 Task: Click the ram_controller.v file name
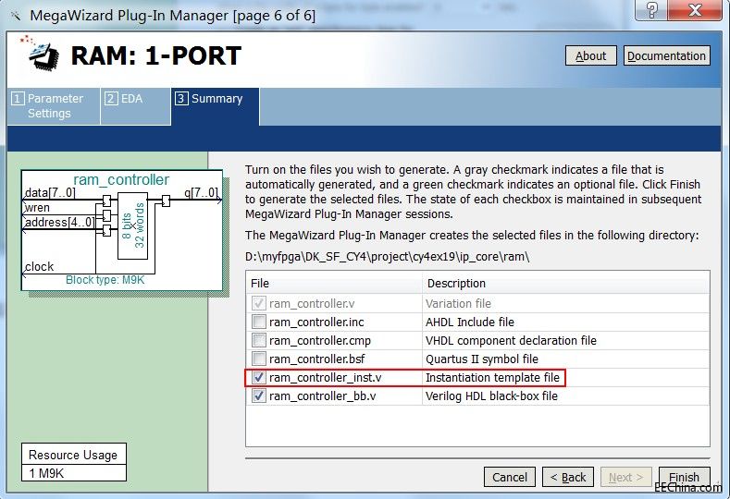point(312,304)
